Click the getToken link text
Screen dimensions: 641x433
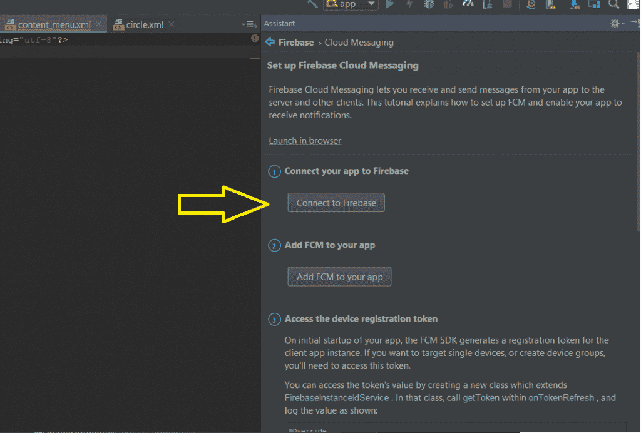coord(481,398)
